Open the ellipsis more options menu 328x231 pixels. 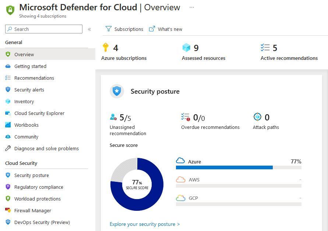[x=192, y=7]
